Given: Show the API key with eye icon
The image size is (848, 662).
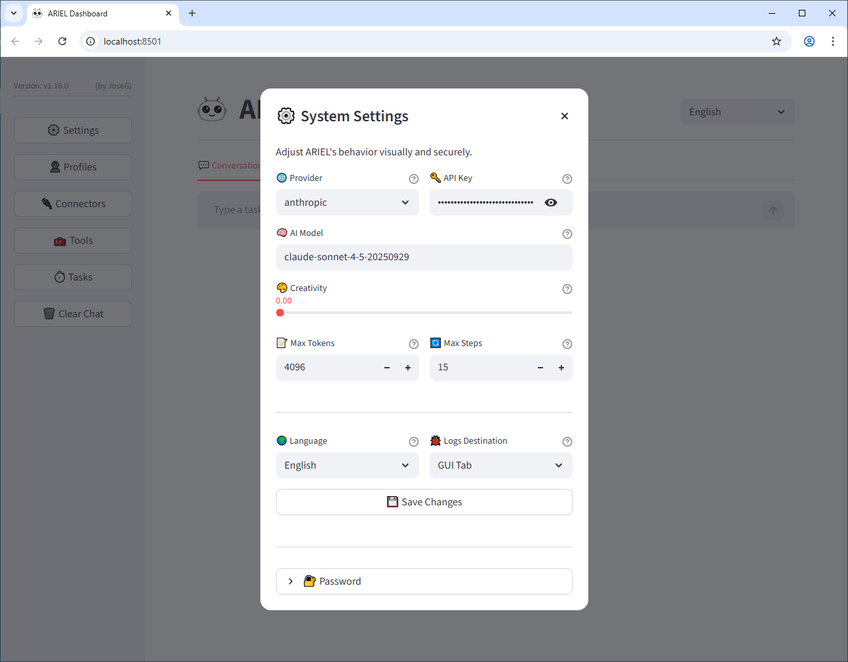Looking at the screenshot, I should [551, 203].
